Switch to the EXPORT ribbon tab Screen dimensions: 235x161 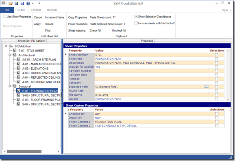pos(36,10)
